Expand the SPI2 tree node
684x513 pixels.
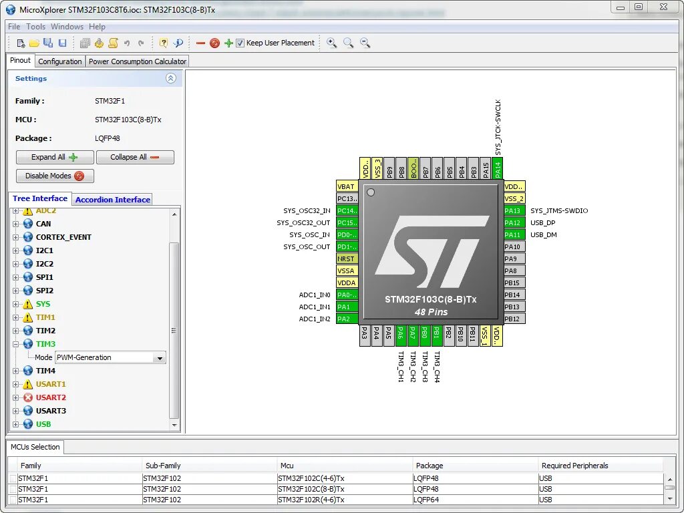[x=16, y=291]
